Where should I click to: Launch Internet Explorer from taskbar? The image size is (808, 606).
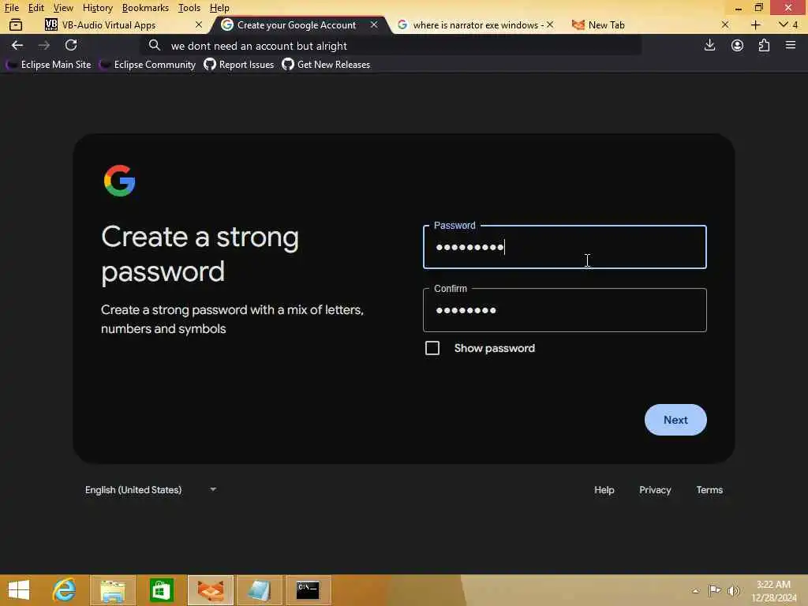click(65, 590)
